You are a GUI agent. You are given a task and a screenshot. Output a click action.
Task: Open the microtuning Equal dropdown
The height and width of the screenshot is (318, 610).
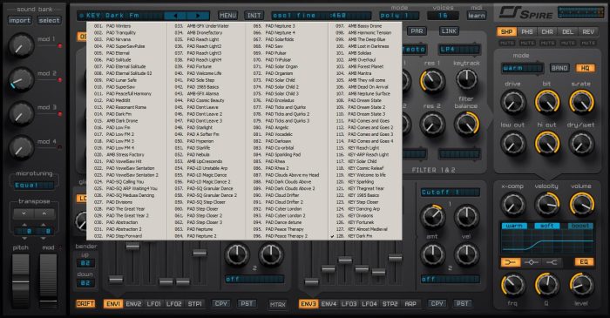(33, 186)
